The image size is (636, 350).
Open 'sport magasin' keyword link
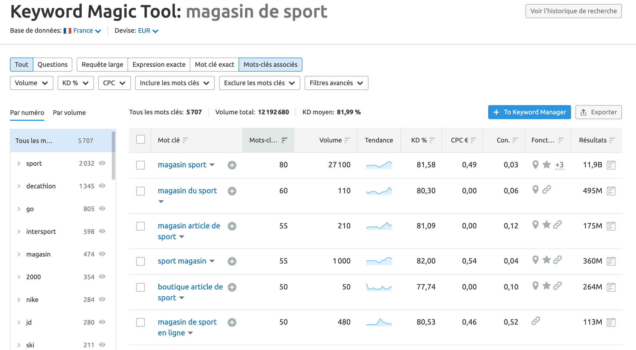tap(182, 261)
